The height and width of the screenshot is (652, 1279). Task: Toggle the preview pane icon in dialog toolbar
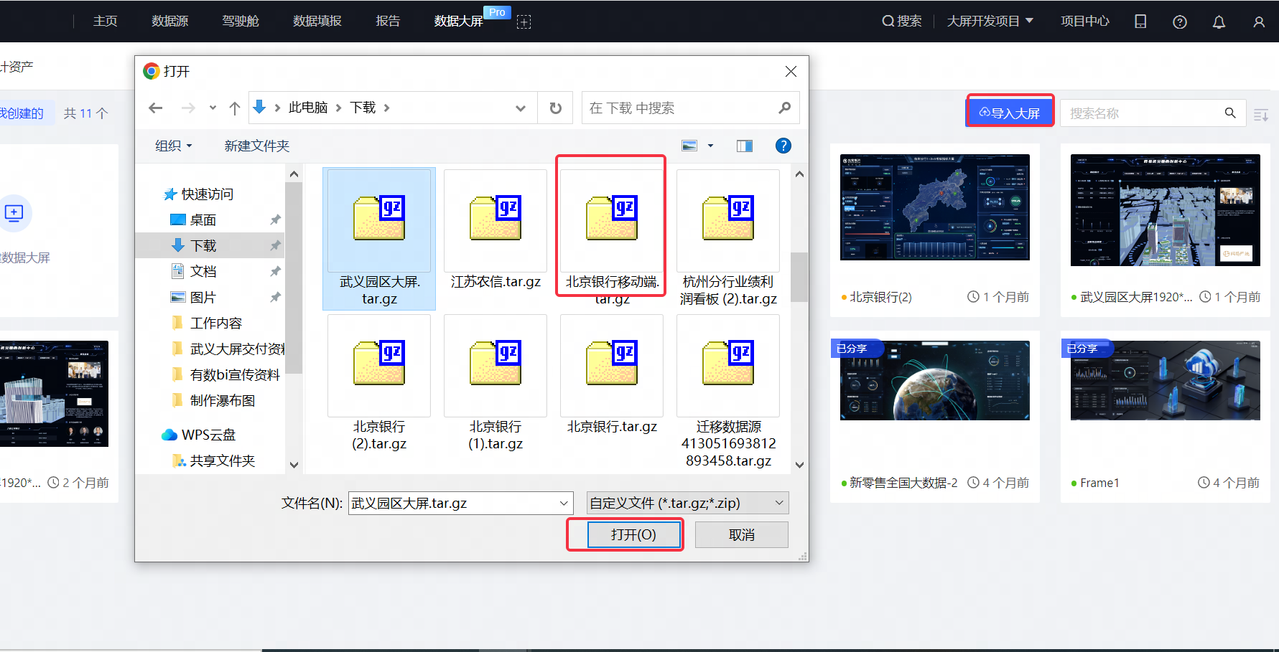click(x=744, y=146)
